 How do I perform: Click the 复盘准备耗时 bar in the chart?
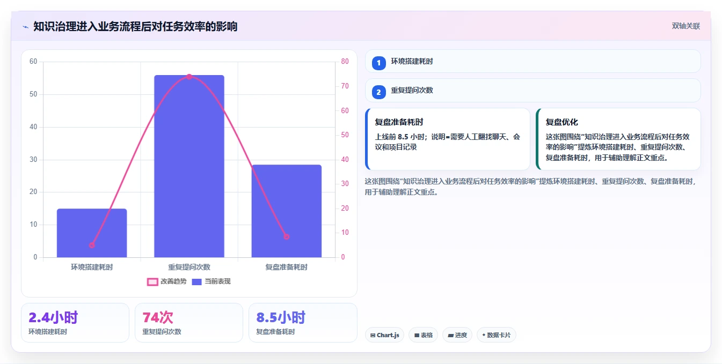(286, 211)
